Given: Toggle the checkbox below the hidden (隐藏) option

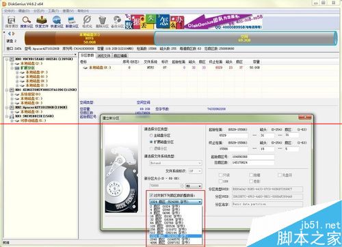Looking at the screenshot, I should click(251, 181).
